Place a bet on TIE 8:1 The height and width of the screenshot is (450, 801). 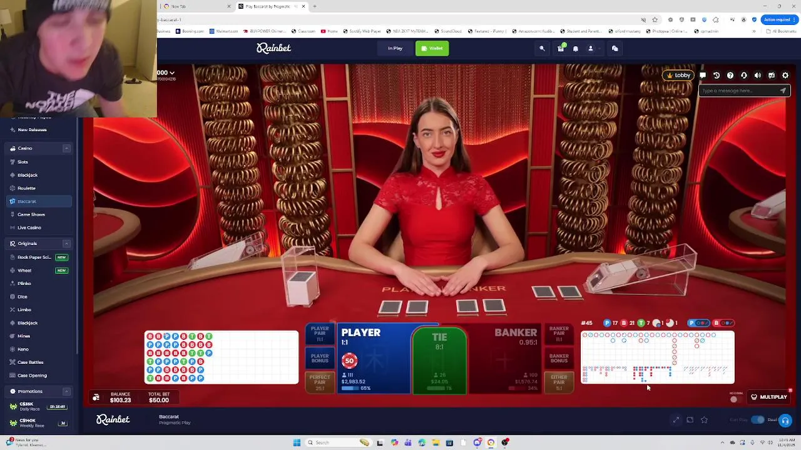[439, 361]
